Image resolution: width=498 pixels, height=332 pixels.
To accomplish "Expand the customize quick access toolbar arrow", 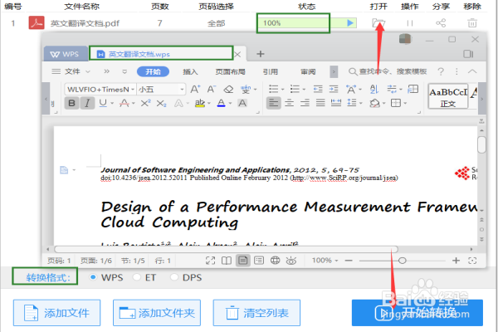I will (124, 72).
